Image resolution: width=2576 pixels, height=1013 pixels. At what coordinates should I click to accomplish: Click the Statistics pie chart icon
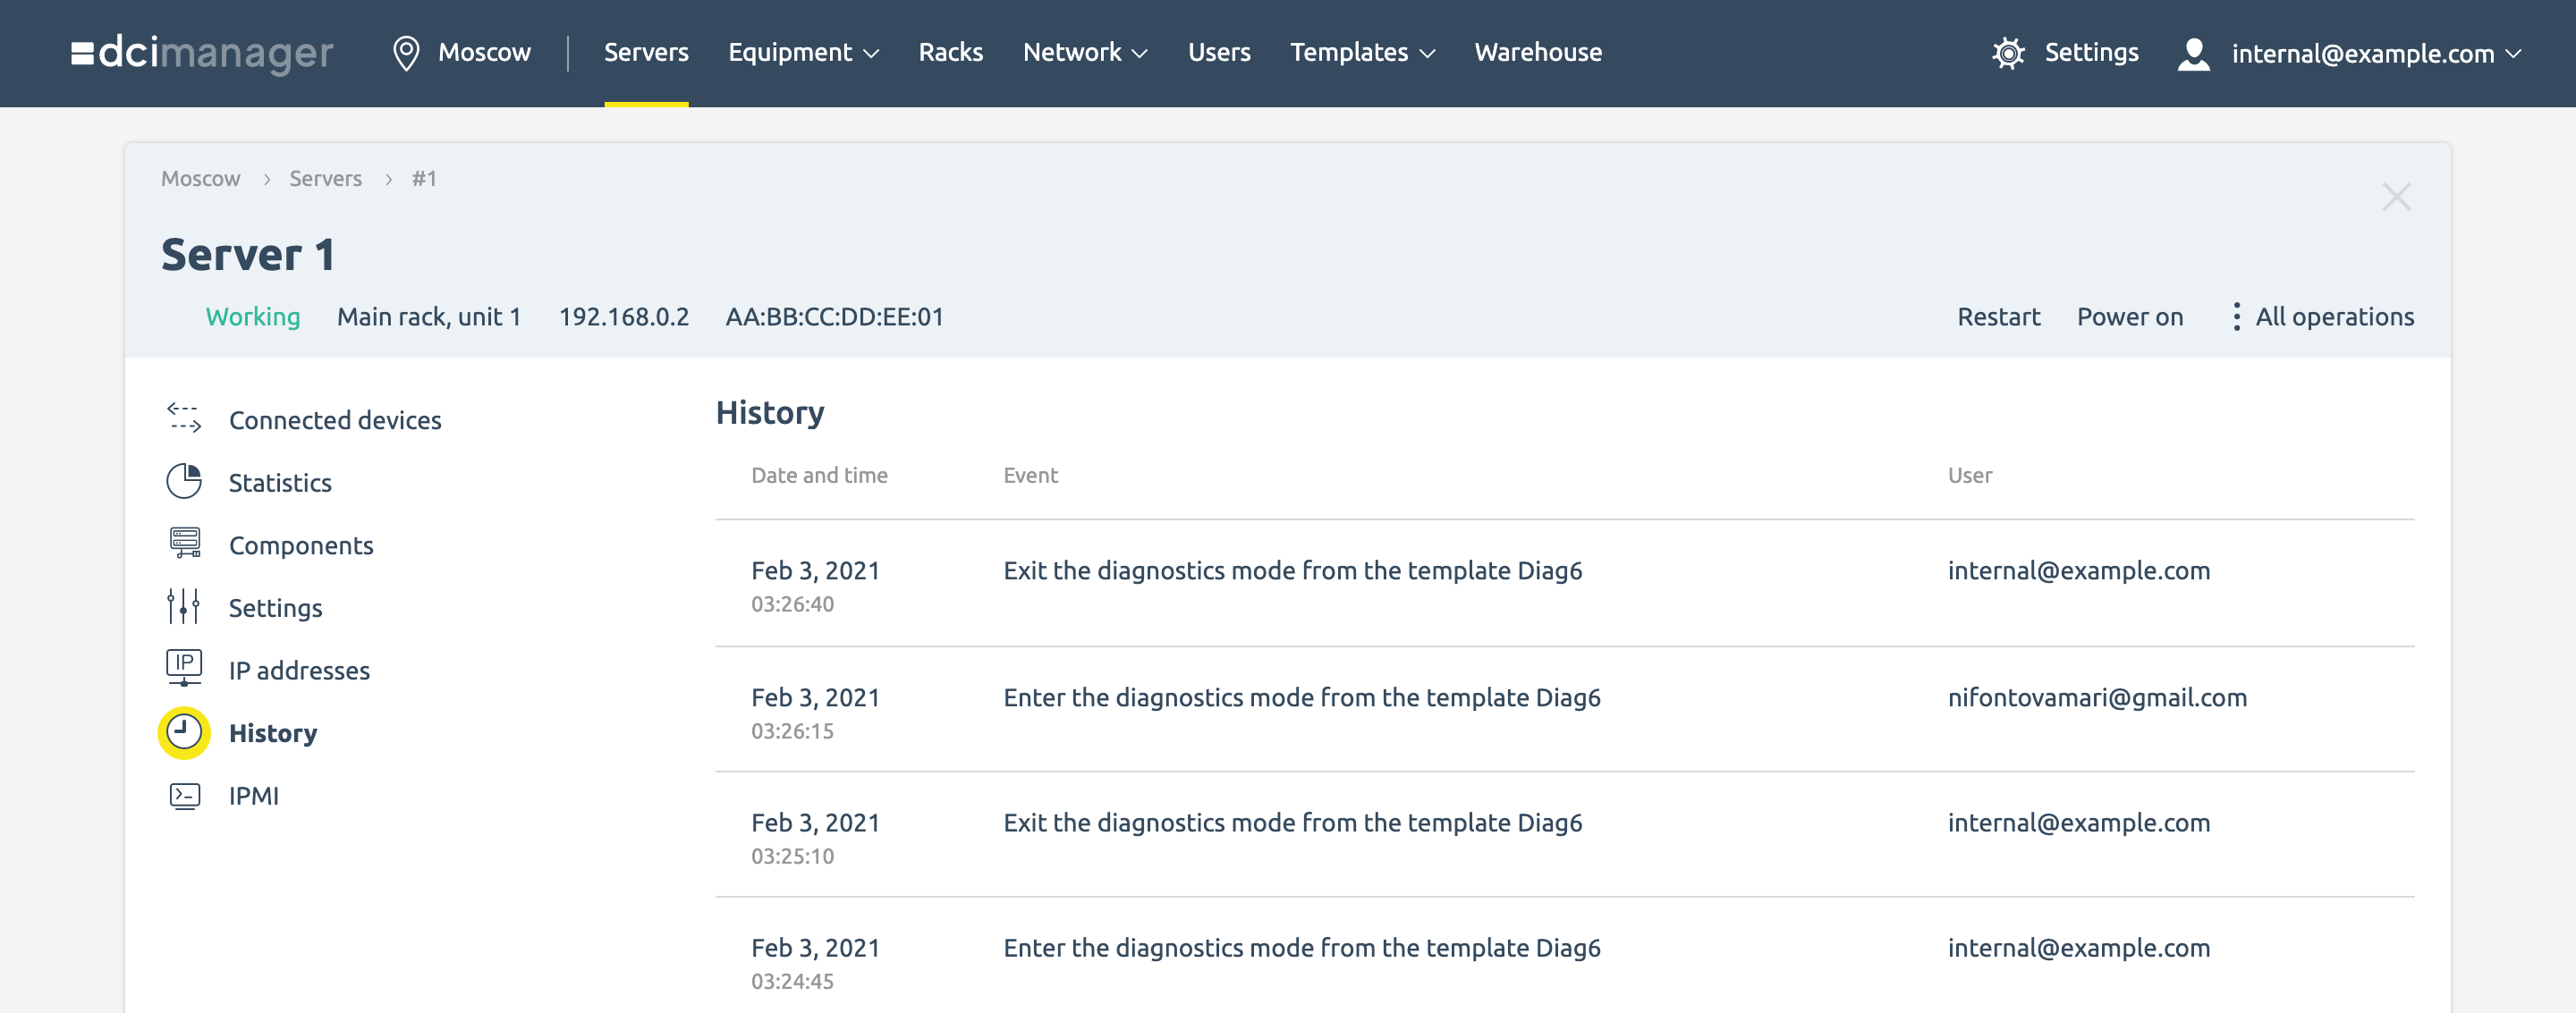tap(184, 481)
